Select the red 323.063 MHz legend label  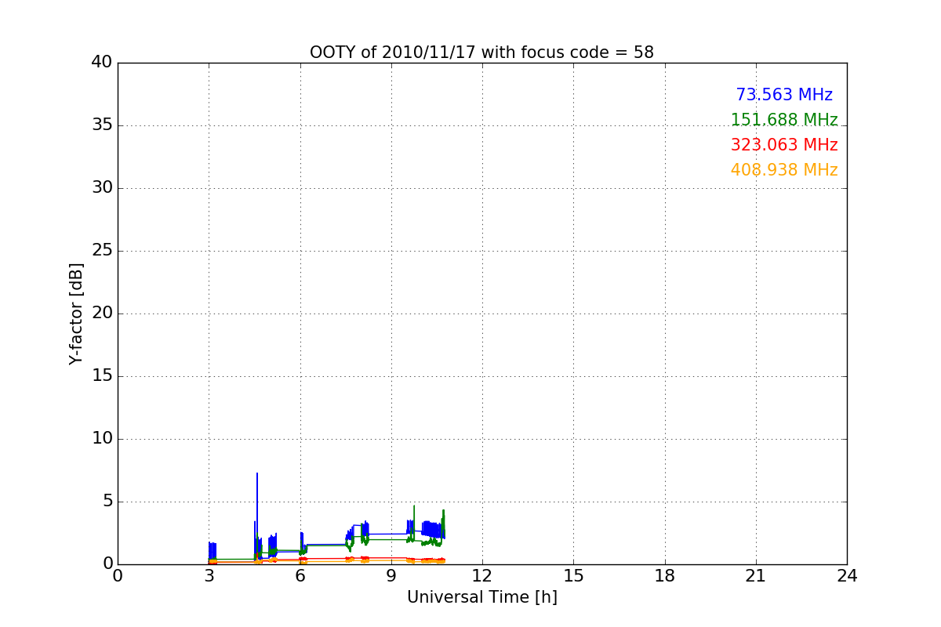[784, 145]
